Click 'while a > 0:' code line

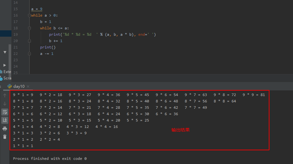45,15
